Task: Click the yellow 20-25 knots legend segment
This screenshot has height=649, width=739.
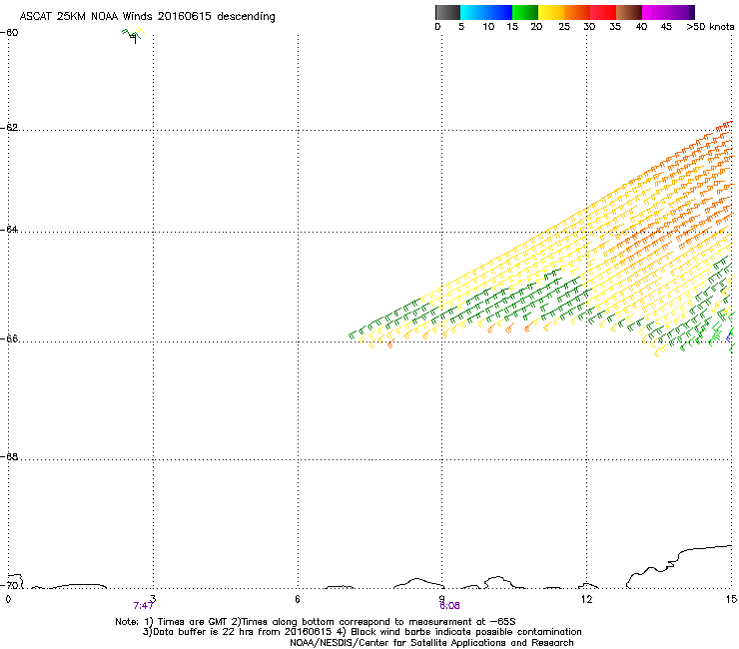Action: [x=551, y=12]
